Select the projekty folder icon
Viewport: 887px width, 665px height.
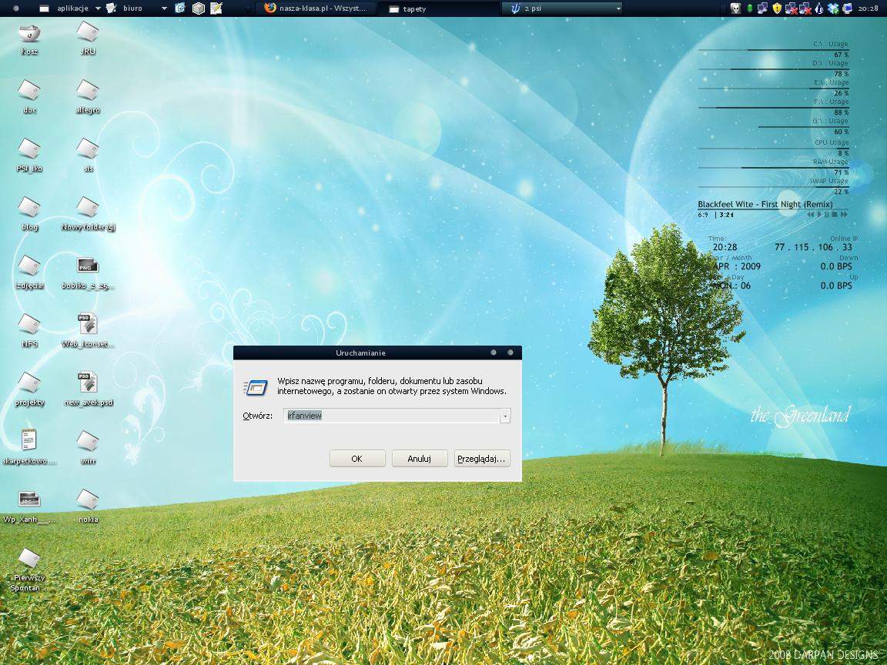[x=29, y=383]
